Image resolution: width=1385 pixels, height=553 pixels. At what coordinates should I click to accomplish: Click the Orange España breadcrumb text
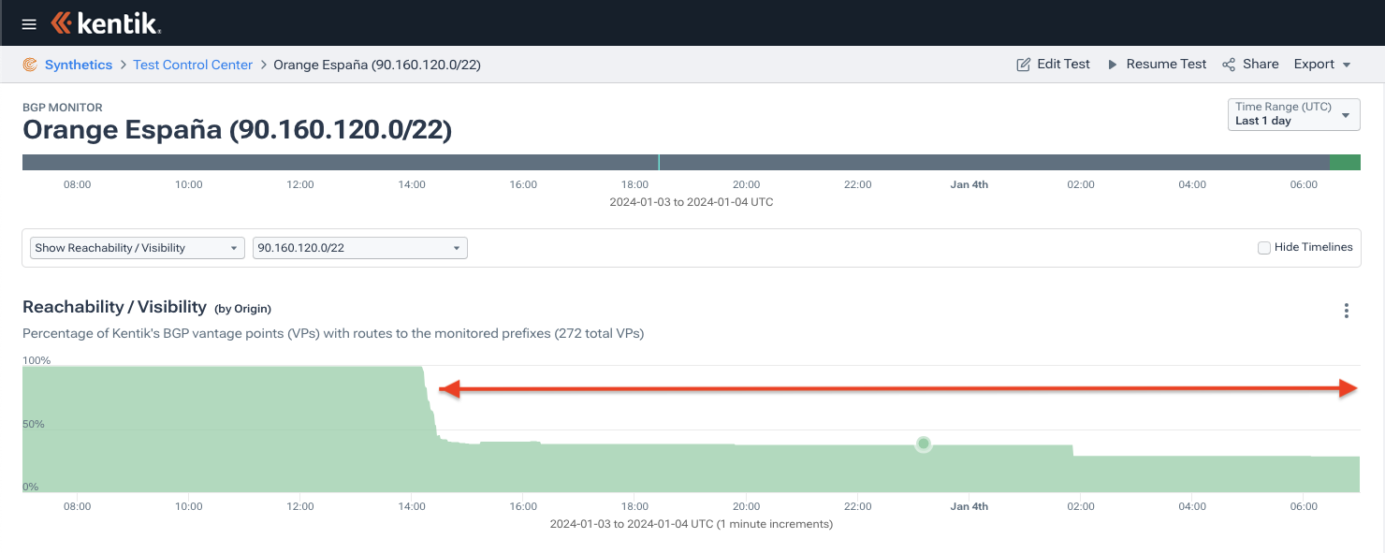(377, 65)
